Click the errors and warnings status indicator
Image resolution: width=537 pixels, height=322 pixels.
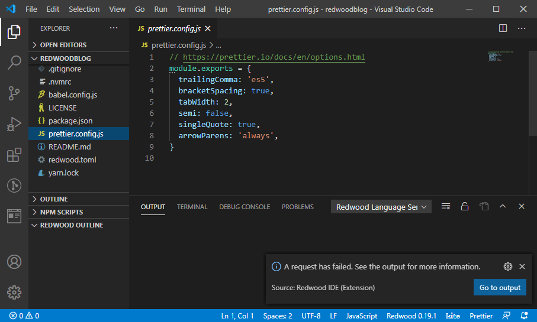click(x=24, y=316)
